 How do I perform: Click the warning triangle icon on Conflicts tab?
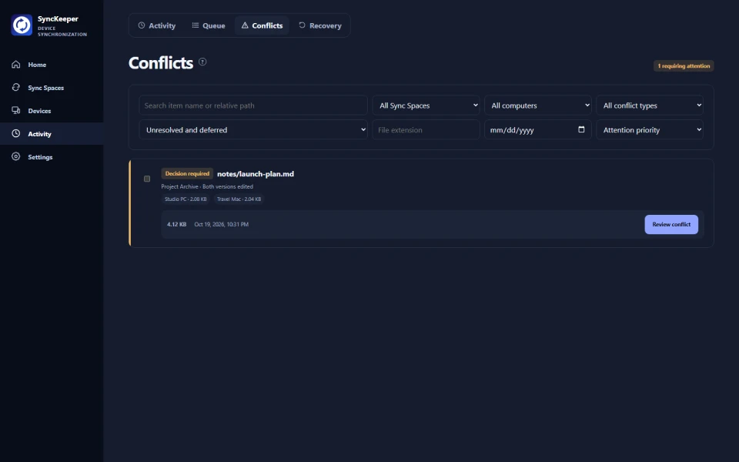click(245, 25)
